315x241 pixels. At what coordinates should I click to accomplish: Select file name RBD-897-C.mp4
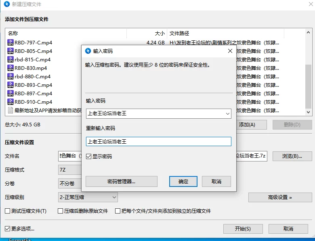tap(34, 93)
